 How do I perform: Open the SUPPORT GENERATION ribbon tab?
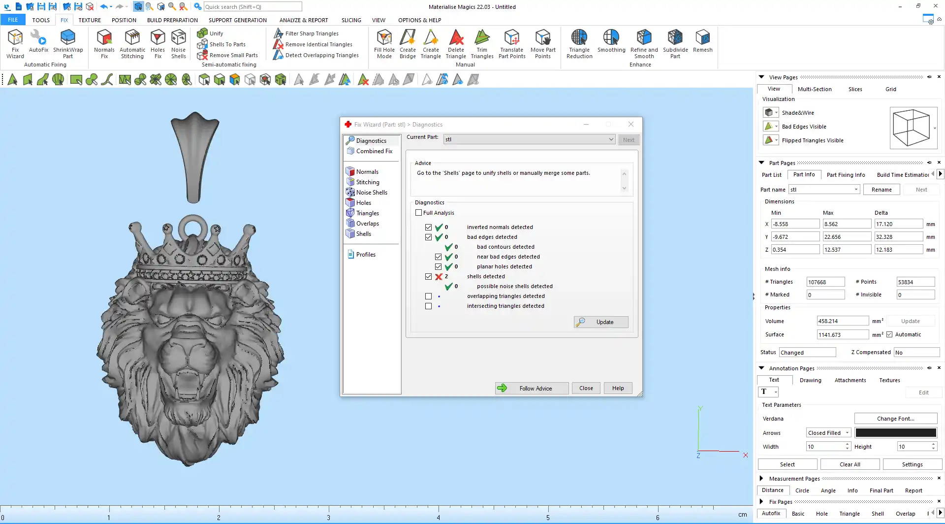(238, 20)
